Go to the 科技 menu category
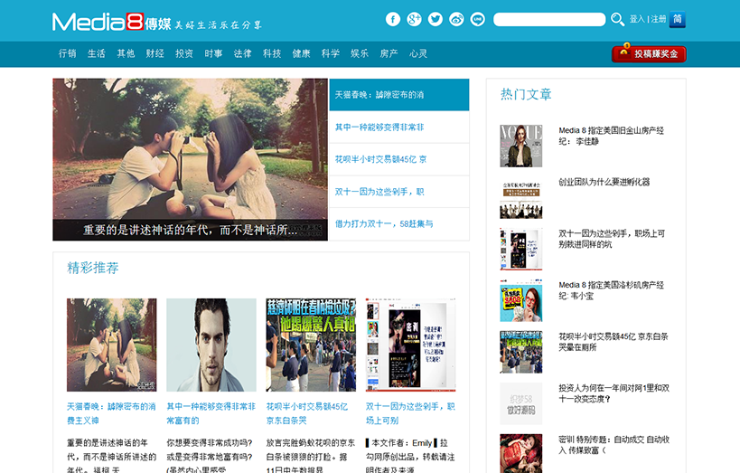 coord(272,53)
